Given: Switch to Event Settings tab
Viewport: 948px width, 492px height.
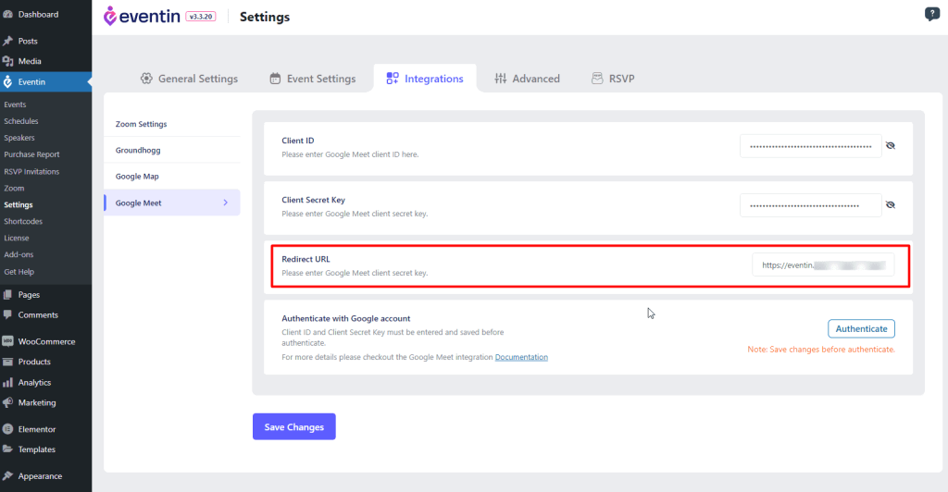Looking at the screenshot, I should [x=313, y=79].
